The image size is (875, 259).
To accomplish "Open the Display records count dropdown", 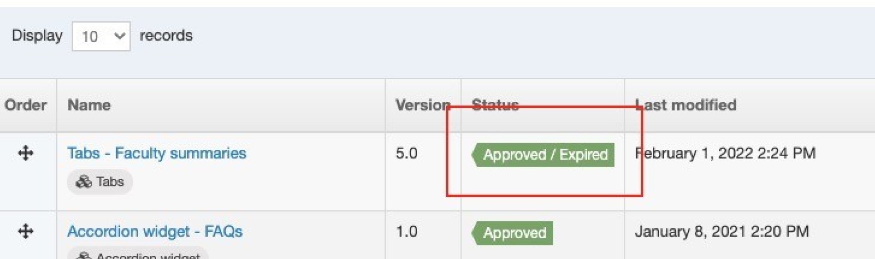I will (101, 36).
